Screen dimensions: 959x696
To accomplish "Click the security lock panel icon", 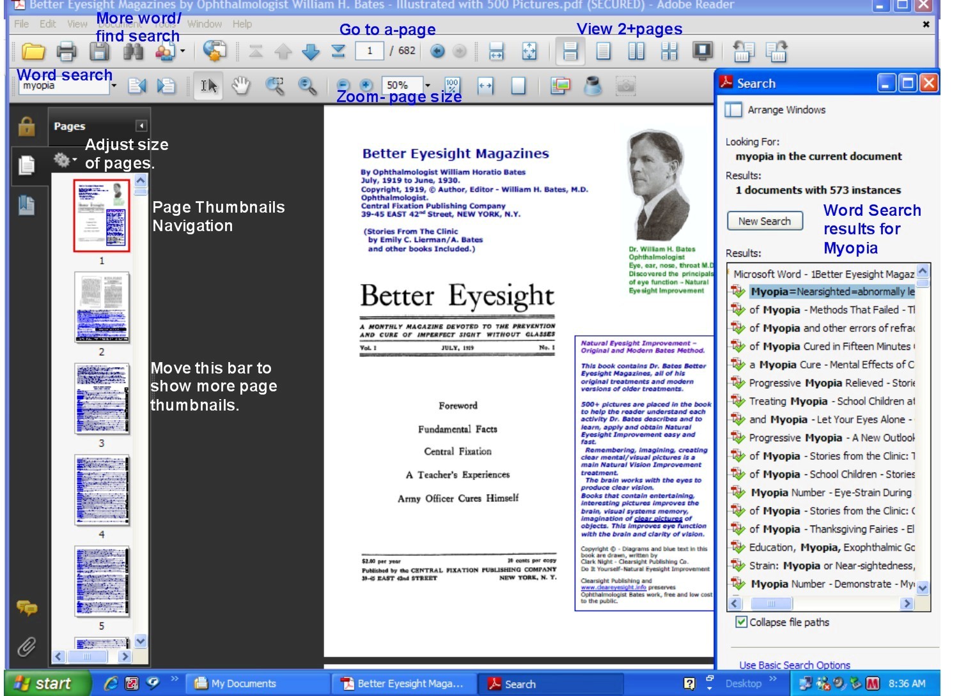I will (26, 126).
